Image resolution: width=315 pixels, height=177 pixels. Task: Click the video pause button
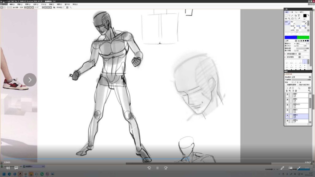(x=157, y=168)
